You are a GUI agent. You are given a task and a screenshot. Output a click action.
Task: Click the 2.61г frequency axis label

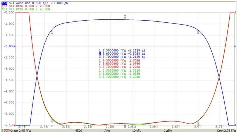(132, 127)
